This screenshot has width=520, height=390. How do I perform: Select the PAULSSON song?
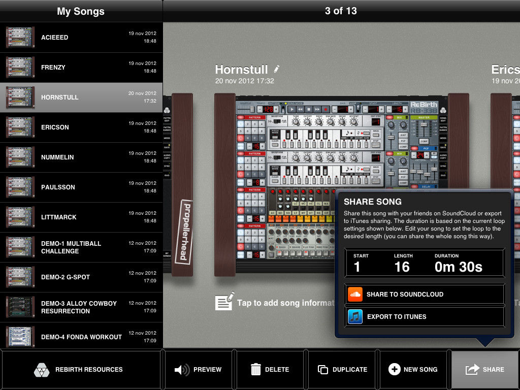[x=81, y=187]
